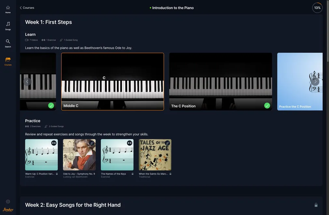
Task: Click the Warm-Up: C Position Vari... title
Action: coord(40,174)
